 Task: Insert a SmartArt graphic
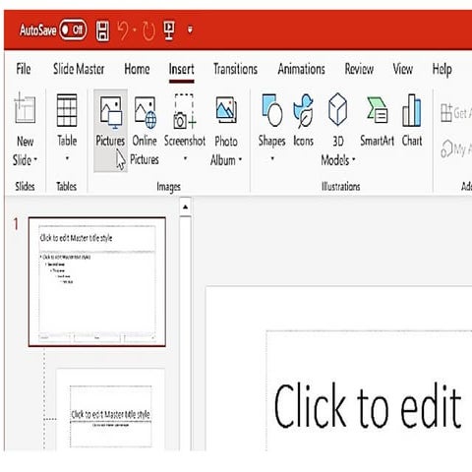coord(377,121)
